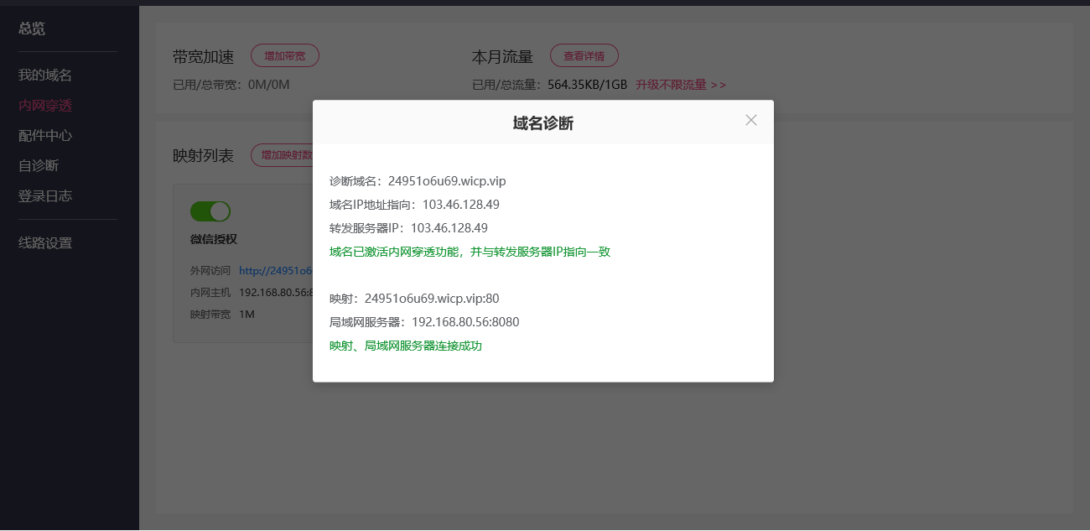The image size is (1090, 531).
Task: Enable the mapping toggle switch
Action: pos(210,211)
